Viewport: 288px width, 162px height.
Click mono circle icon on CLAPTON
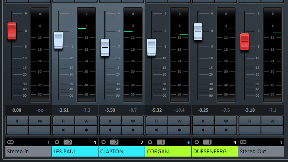coord(103,142)
